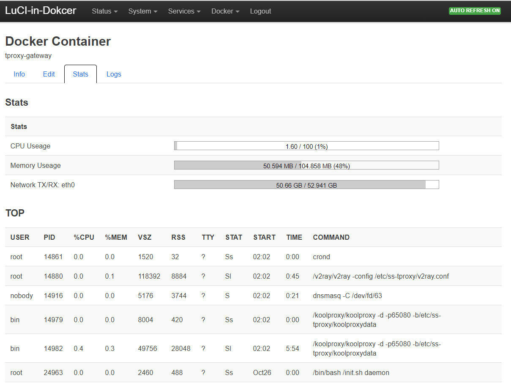This screenshot has height=386, width=511.
Task: Click the PID column header
Action: click(49, 237)
